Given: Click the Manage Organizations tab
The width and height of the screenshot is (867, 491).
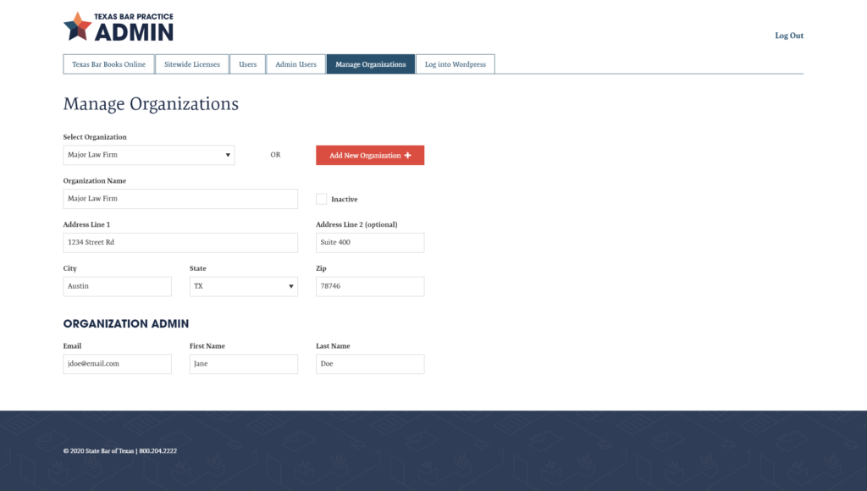Looking at the screenshot, I should pos(370,64).
